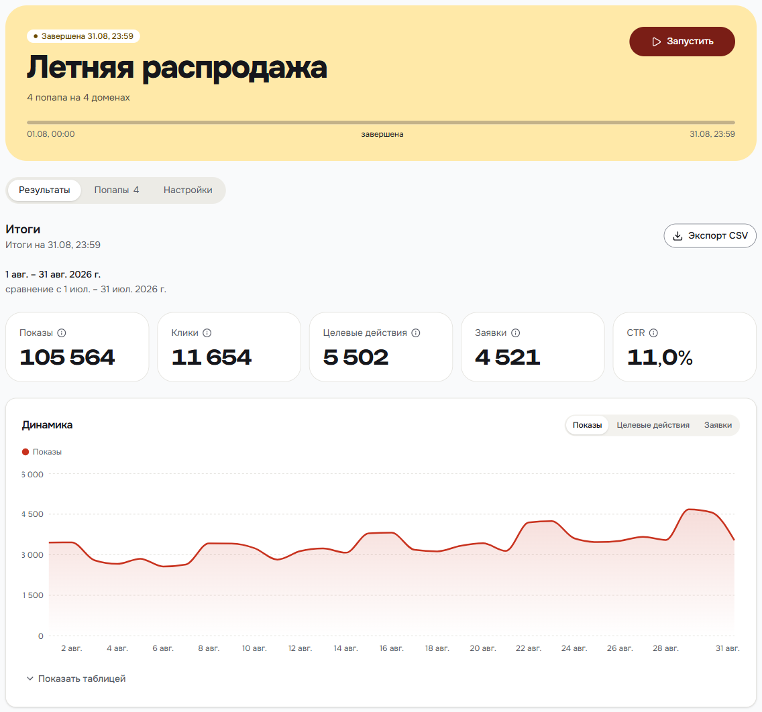762x712 pixels.
Task: Click the text 4 попапа на 4 доменах
Action: pos(78,98)
